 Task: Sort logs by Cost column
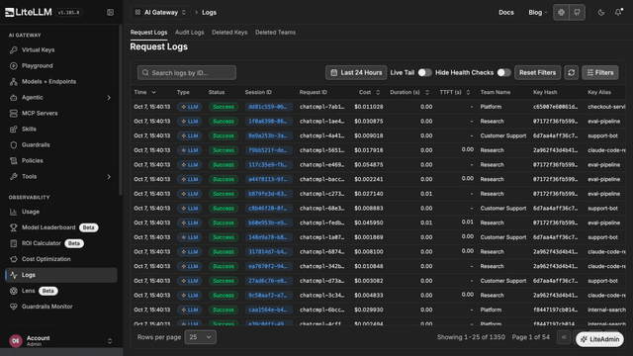pos(369,92)
